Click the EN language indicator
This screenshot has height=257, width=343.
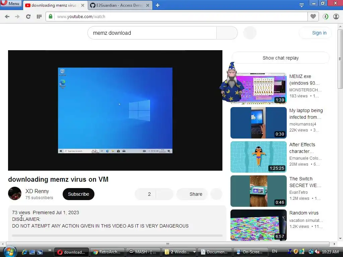coord(275,251)
